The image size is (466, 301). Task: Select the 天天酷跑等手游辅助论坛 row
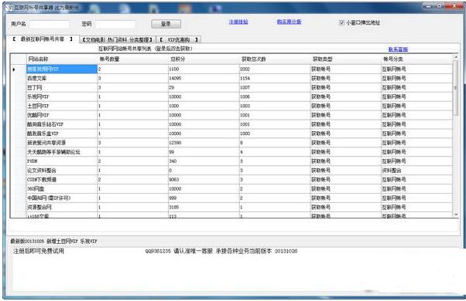tap(231, 152)
